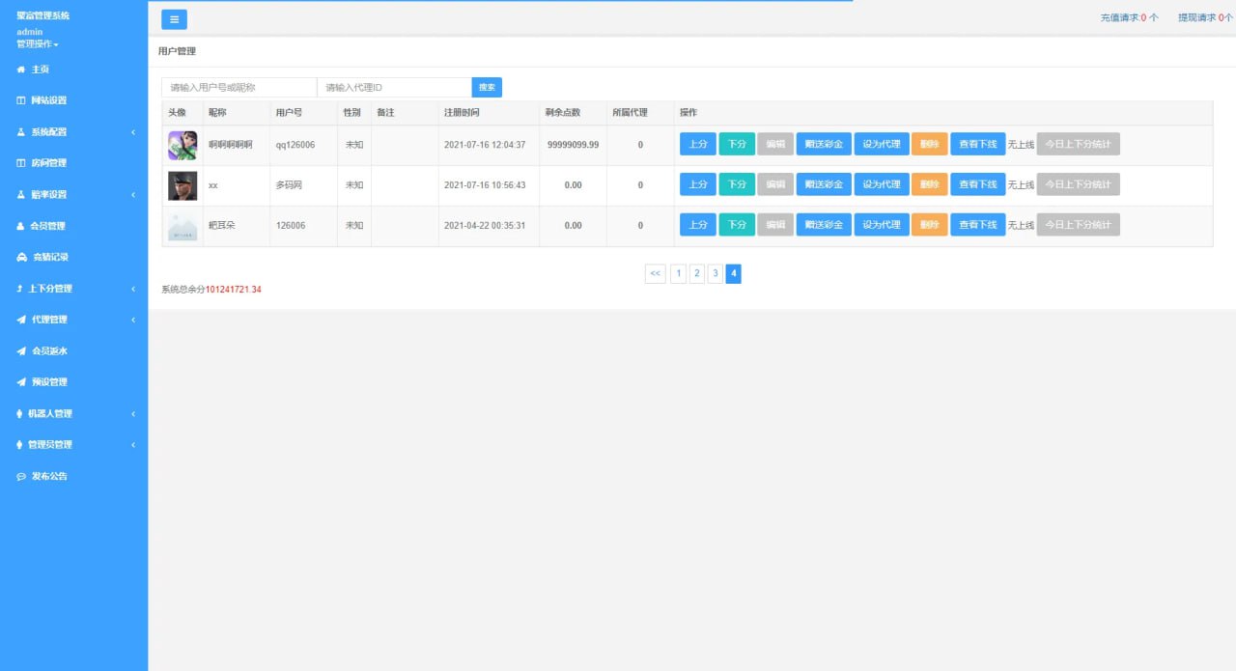Open 预设管理 in the sidebar

click(49, 382)
